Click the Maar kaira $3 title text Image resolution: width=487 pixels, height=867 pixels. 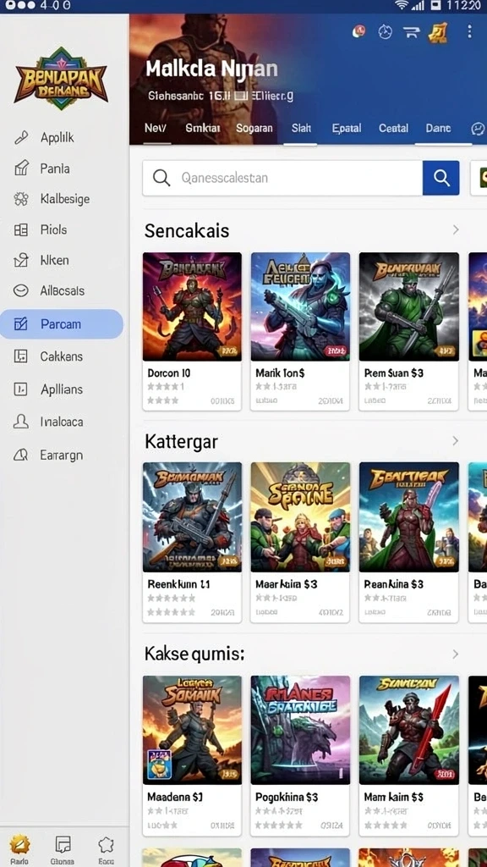tap(286, 584)
